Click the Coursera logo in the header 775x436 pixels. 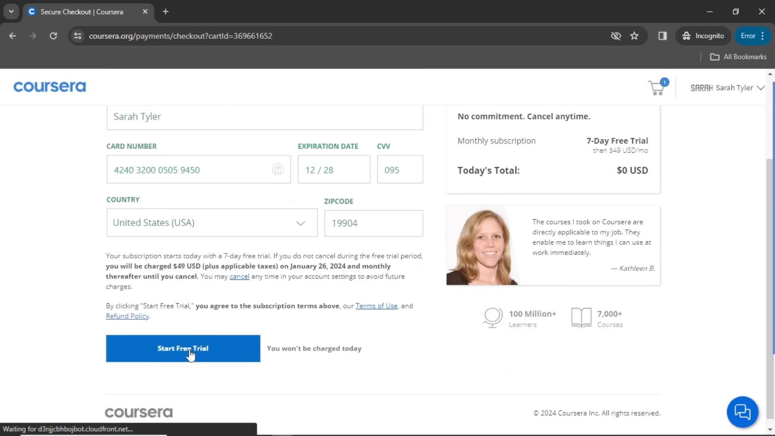coord(49,87)
